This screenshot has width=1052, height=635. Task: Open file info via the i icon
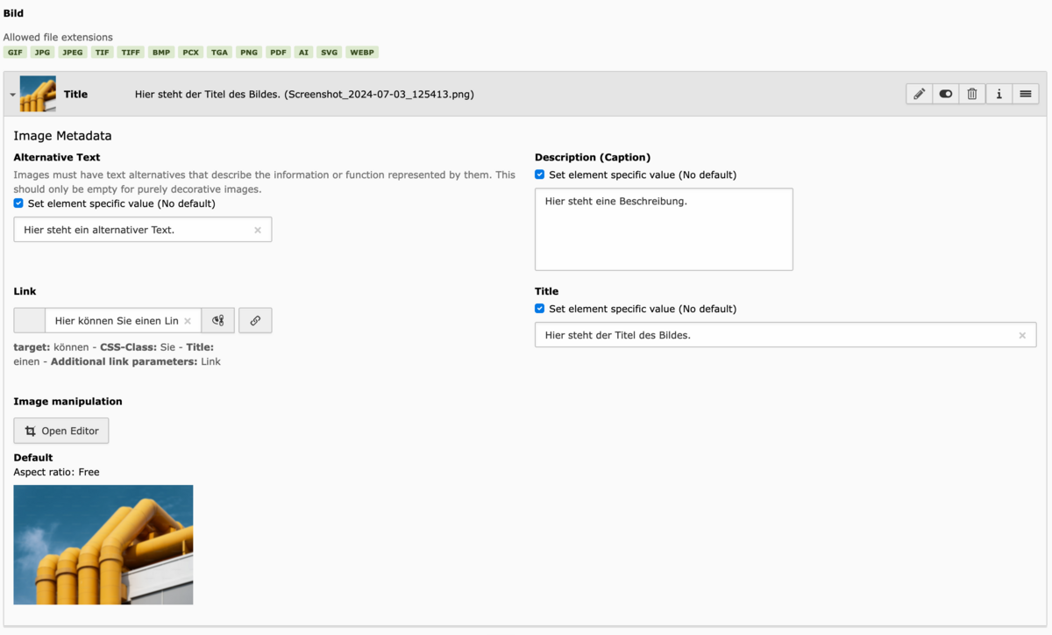click(x=999, y=94)
